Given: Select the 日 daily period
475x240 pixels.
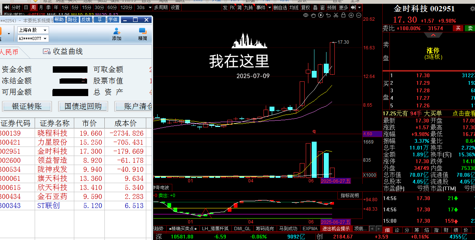Looking at the screenshot, I should coord(26,8).
